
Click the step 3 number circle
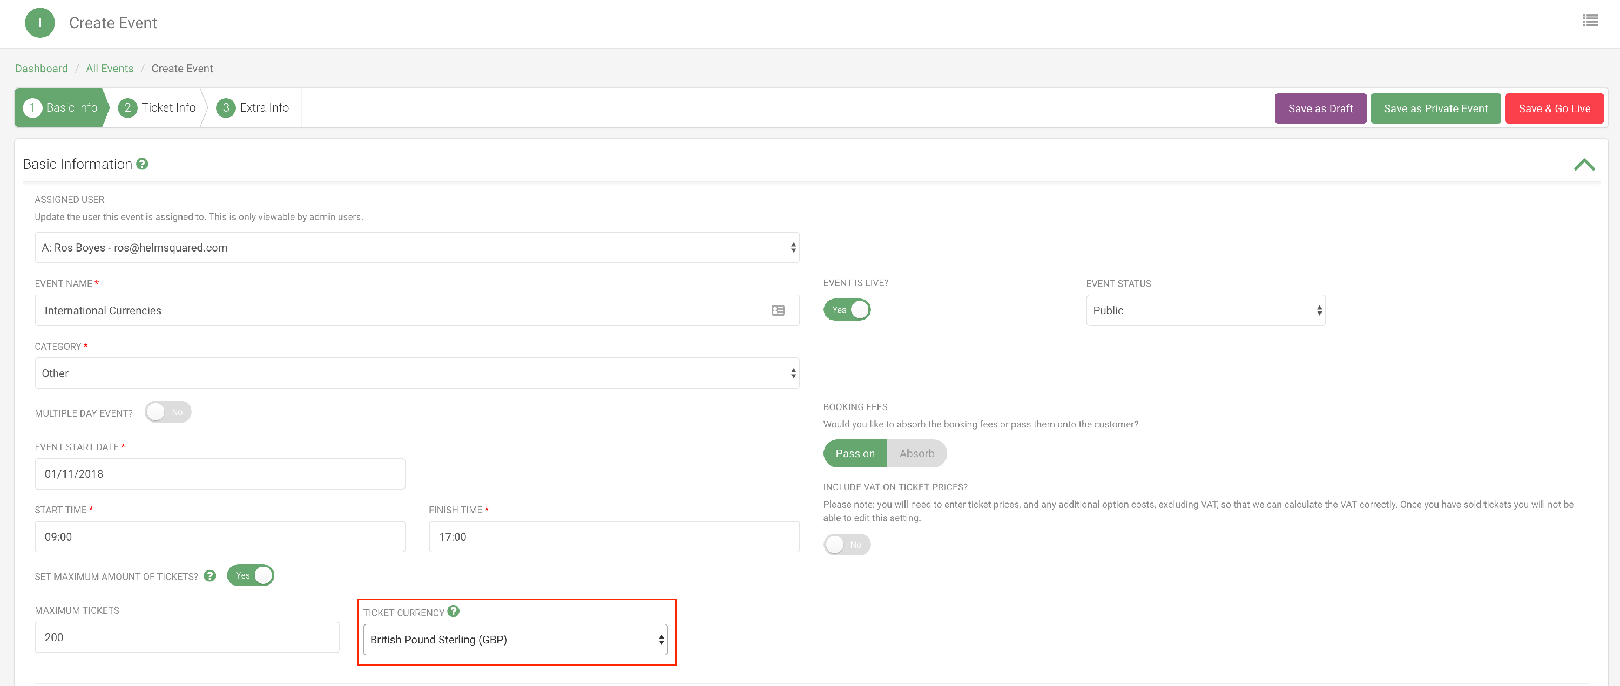[x=225, y=107]
